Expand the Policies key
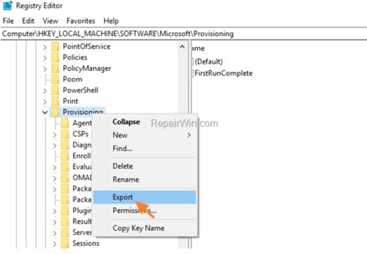 [x=45, y=58]
